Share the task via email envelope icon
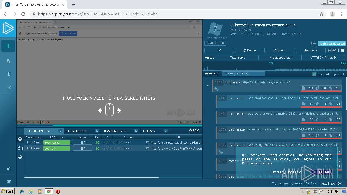The image size is (347, 195). click(343, 50)
